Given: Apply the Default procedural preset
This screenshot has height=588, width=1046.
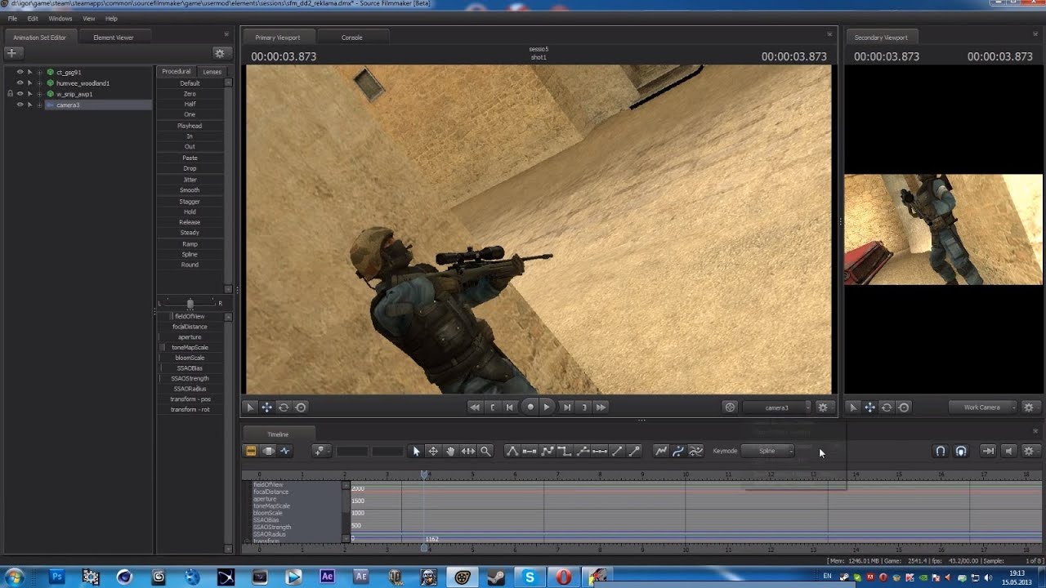Looking at the screenshot, I should click(190, 83).
